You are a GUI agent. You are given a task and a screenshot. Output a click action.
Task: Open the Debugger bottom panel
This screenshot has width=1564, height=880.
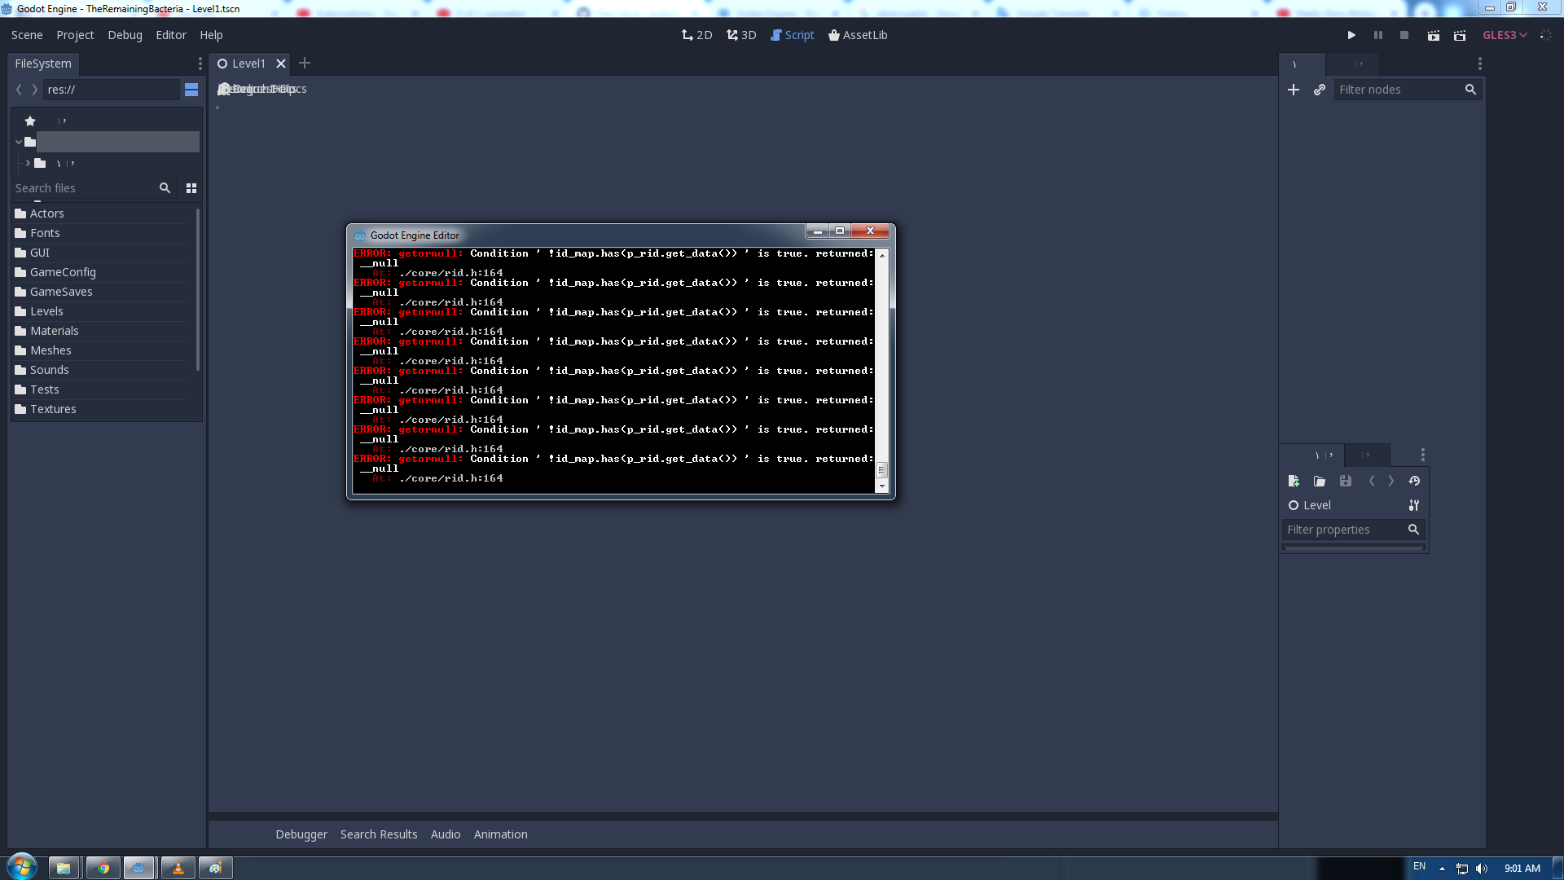(301, 834)
